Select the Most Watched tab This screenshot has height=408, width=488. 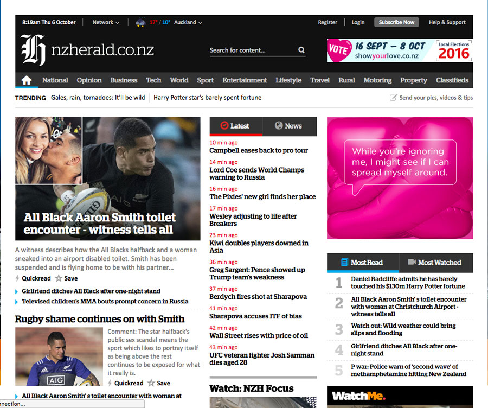pos(436,263)
